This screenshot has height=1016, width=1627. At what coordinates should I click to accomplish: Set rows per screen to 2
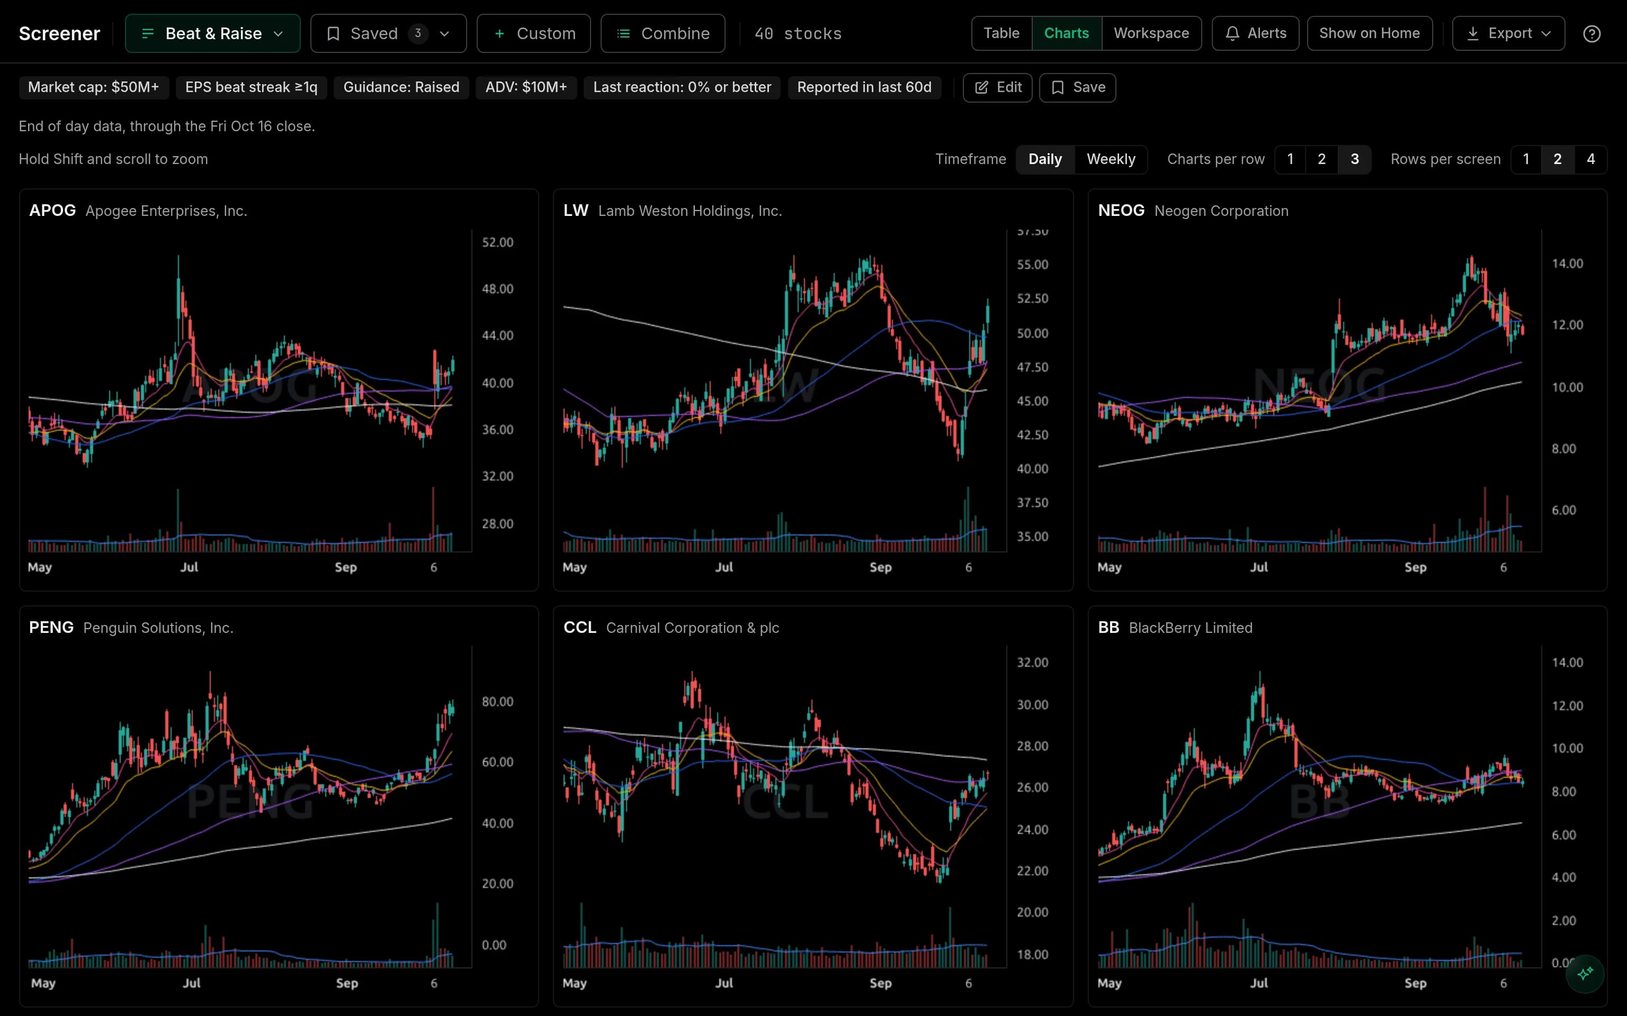(x=1558, y=159)
